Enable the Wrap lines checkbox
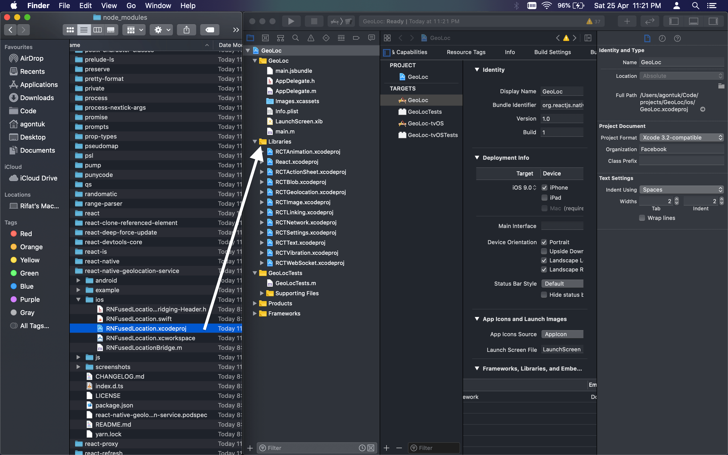The height and width of the screenshot is (455, 728). (642, 218)
